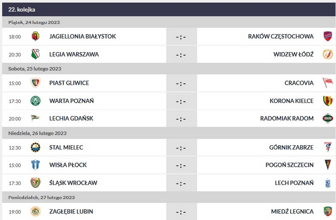Open the Zagłębie Lubin team link
Image resolution: width=336 pixels, height=220 pixels.
click(x=71, y=211)
